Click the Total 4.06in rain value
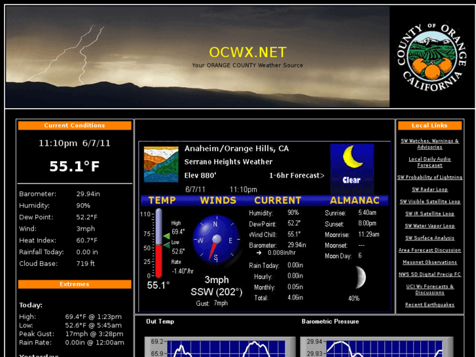This screenshot has width=476, height=357. pyautogui.click(x=295, y=298)
